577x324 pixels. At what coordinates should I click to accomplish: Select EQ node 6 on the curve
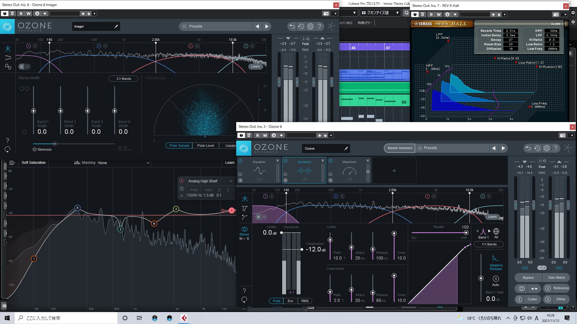coord(154,223)
